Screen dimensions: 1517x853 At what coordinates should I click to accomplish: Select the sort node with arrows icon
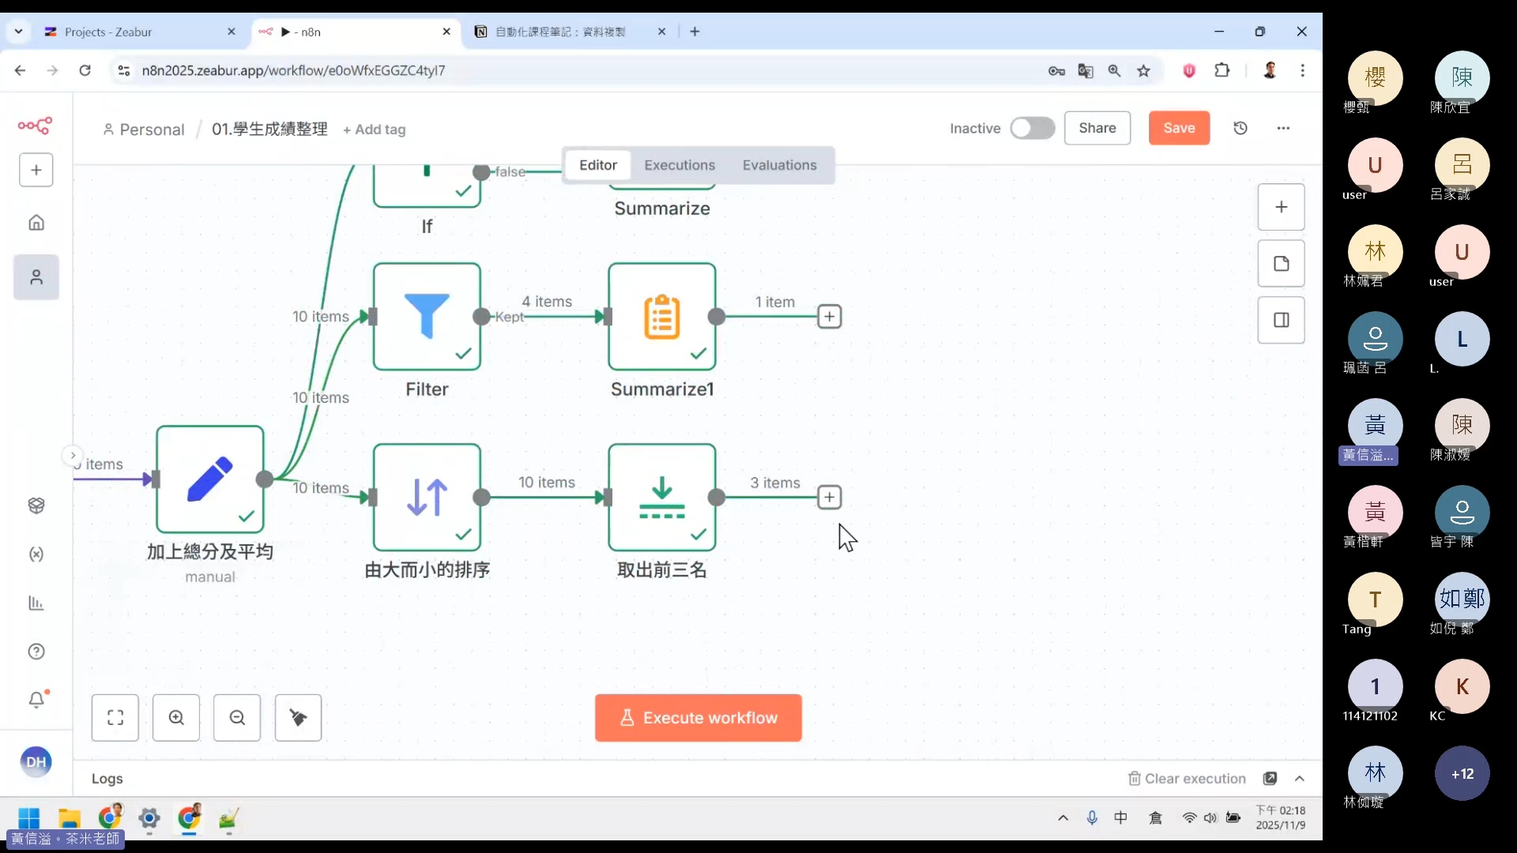coord(427,497)
